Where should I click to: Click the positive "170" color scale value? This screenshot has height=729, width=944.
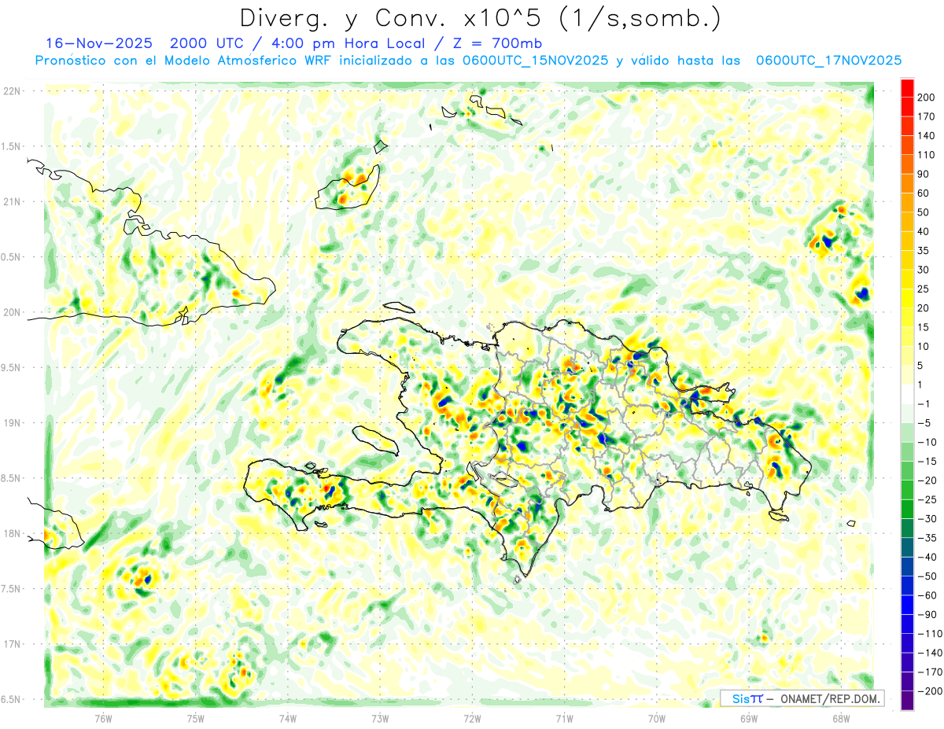click(926, 116)
